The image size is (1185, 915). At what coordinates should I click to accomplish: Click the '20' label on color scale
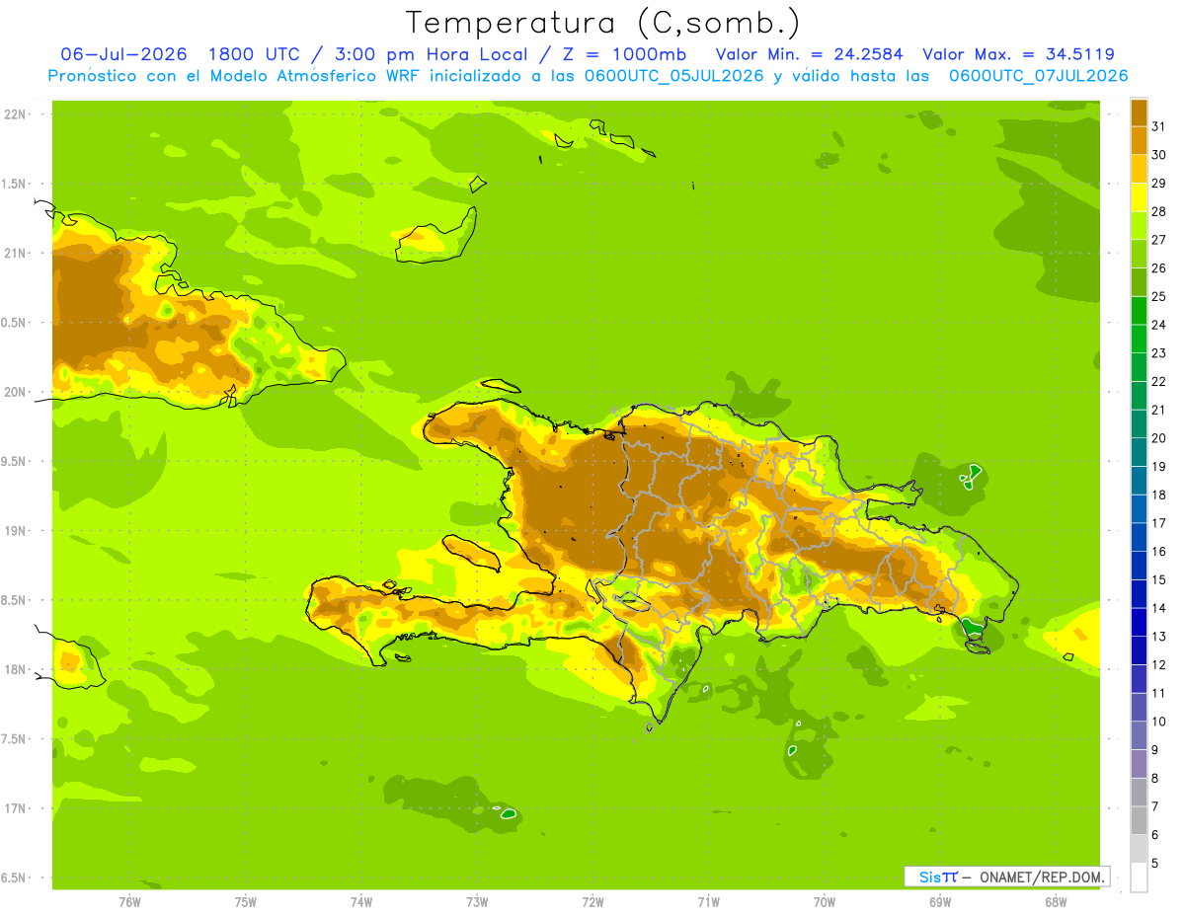[x=1158, y=438]
